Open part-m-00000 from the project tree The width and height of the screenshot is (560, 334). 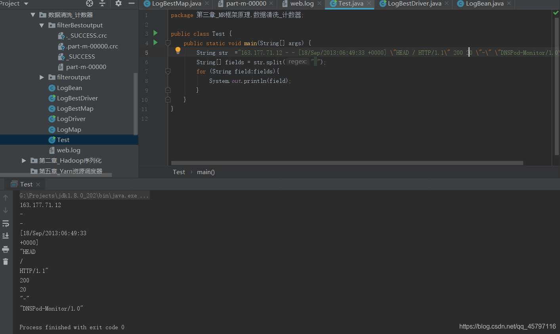coord(82,67)
